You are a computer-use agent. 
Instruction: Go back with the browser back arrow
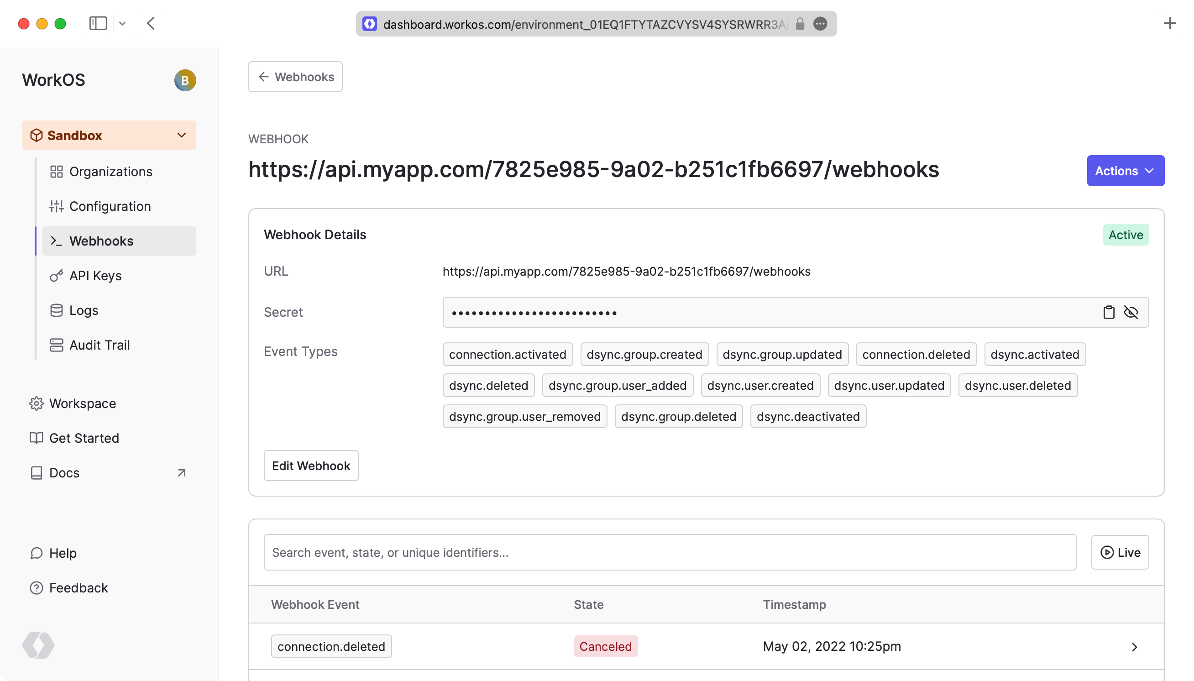pyautogui.click(x=151, y=23)
